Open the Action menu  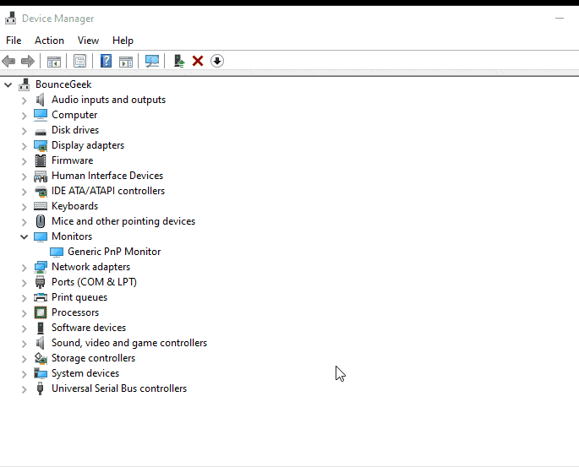[x=49, y=41]
